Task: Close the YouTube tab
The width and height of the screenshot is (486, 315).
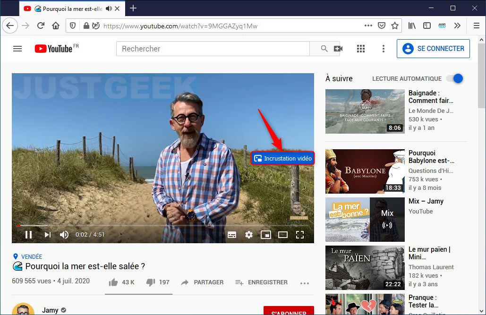Action: coord(117,9)
